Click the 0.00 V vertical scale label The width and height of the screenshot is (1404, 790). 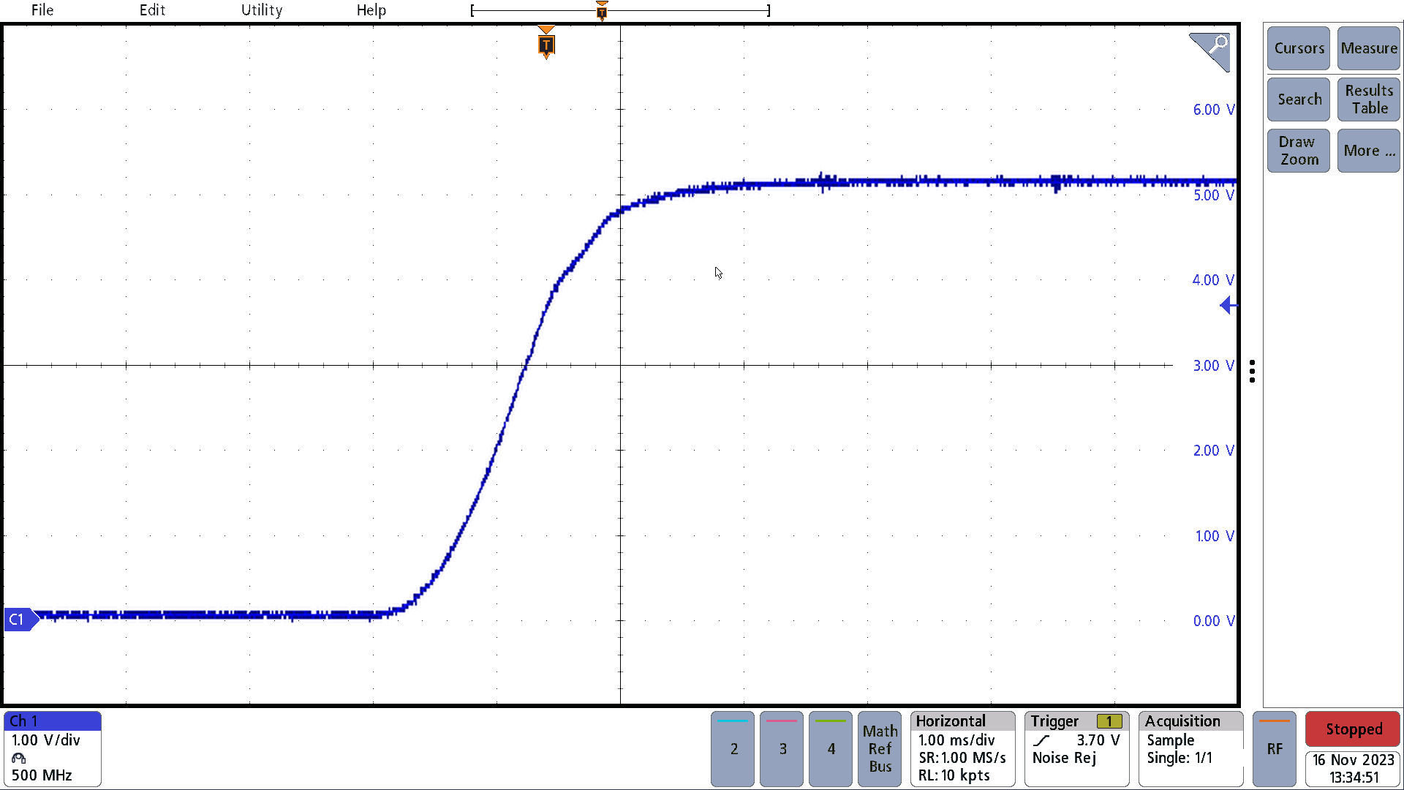click(1213, 621)
